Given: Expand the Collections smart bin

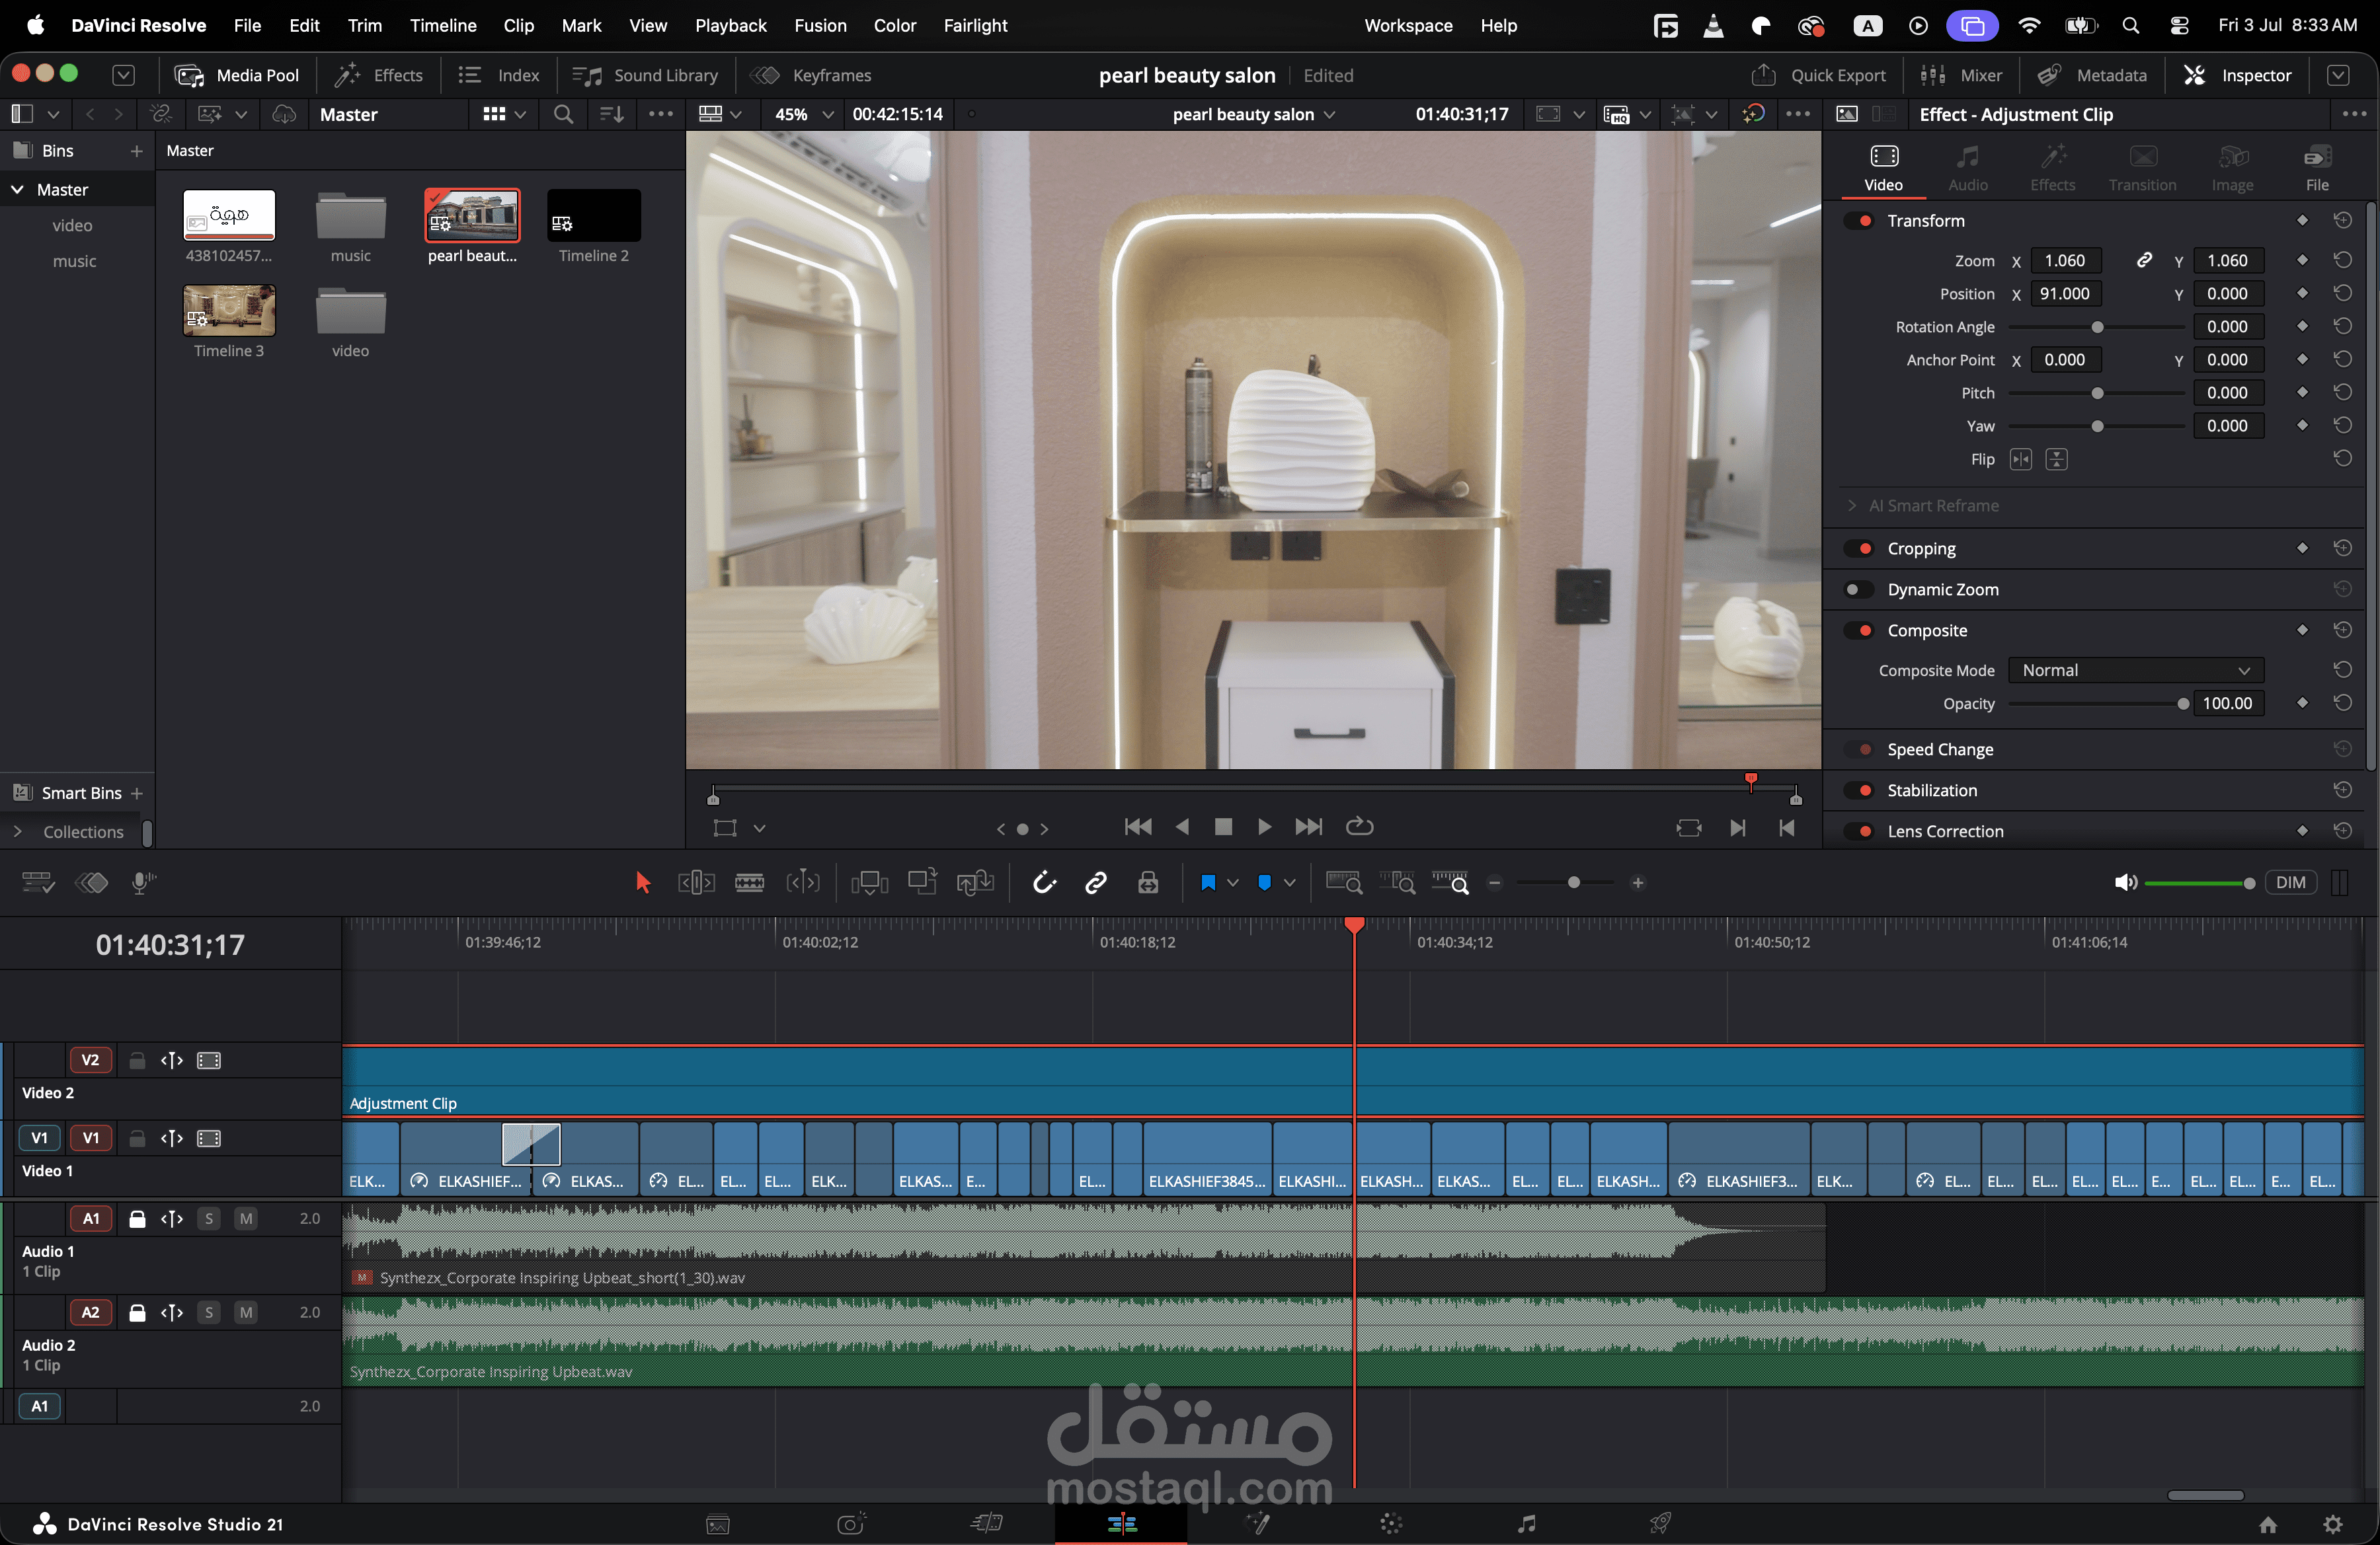Looking at the screenshot, I should click(x=17, y=831).
